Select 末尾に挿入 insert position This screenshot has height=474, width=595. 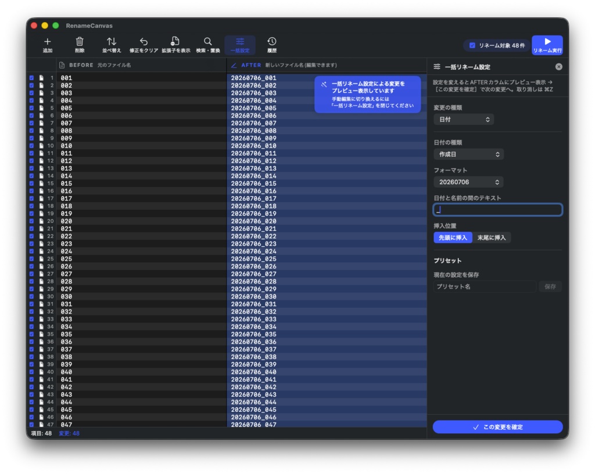click(492, 238)
